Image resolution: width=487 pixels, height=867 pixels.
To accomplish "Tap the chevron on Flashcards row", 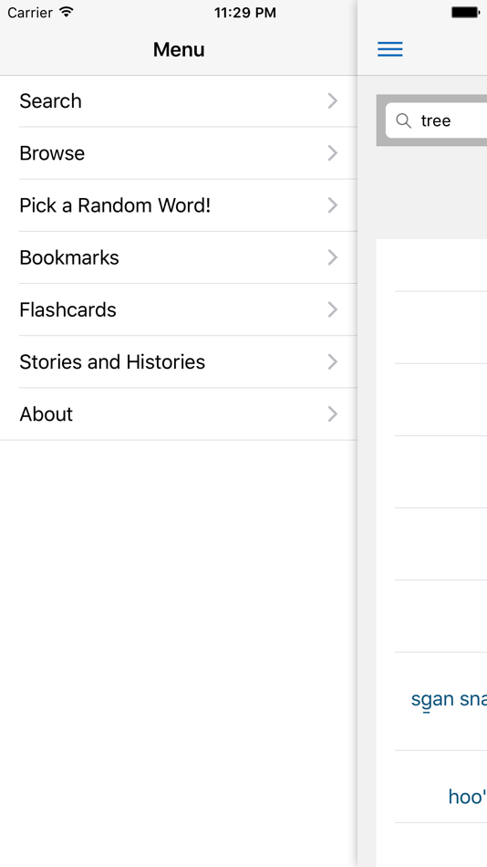I will click(x=332, y=309).
